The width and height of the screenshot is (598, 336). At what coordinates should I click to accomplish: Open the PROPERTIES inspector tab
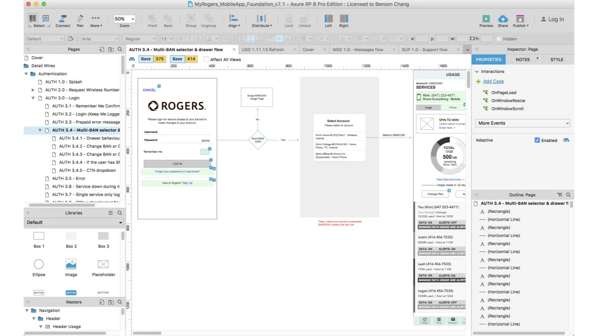(x=489, y=59)
